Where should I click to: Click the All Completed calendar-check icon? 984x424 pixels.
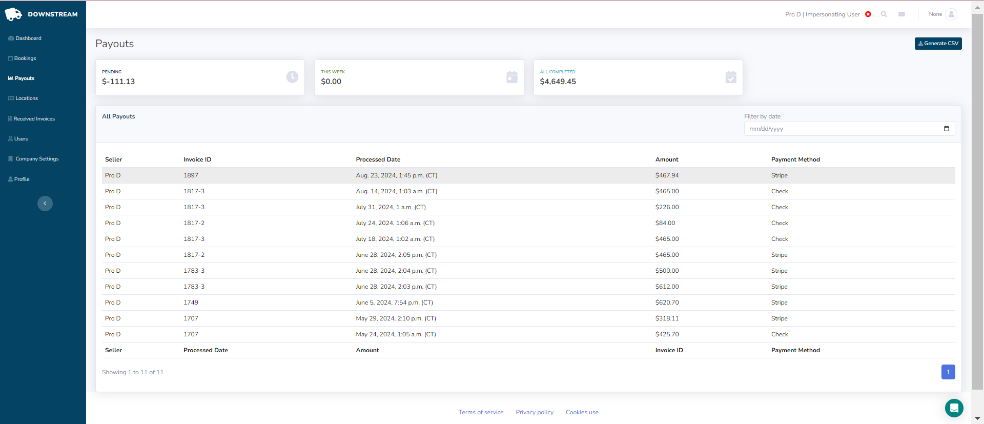click(731, 77)
